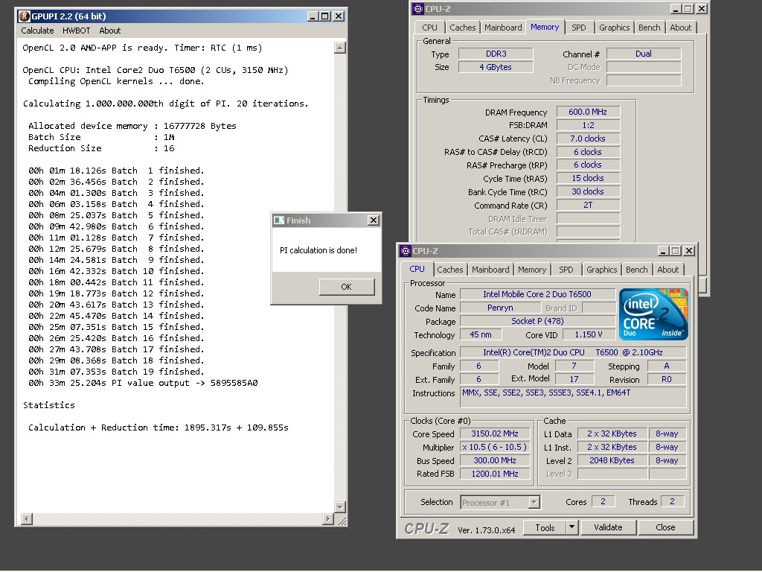Select the CPU tab in front CPU-Z

(x=417, y=269)
